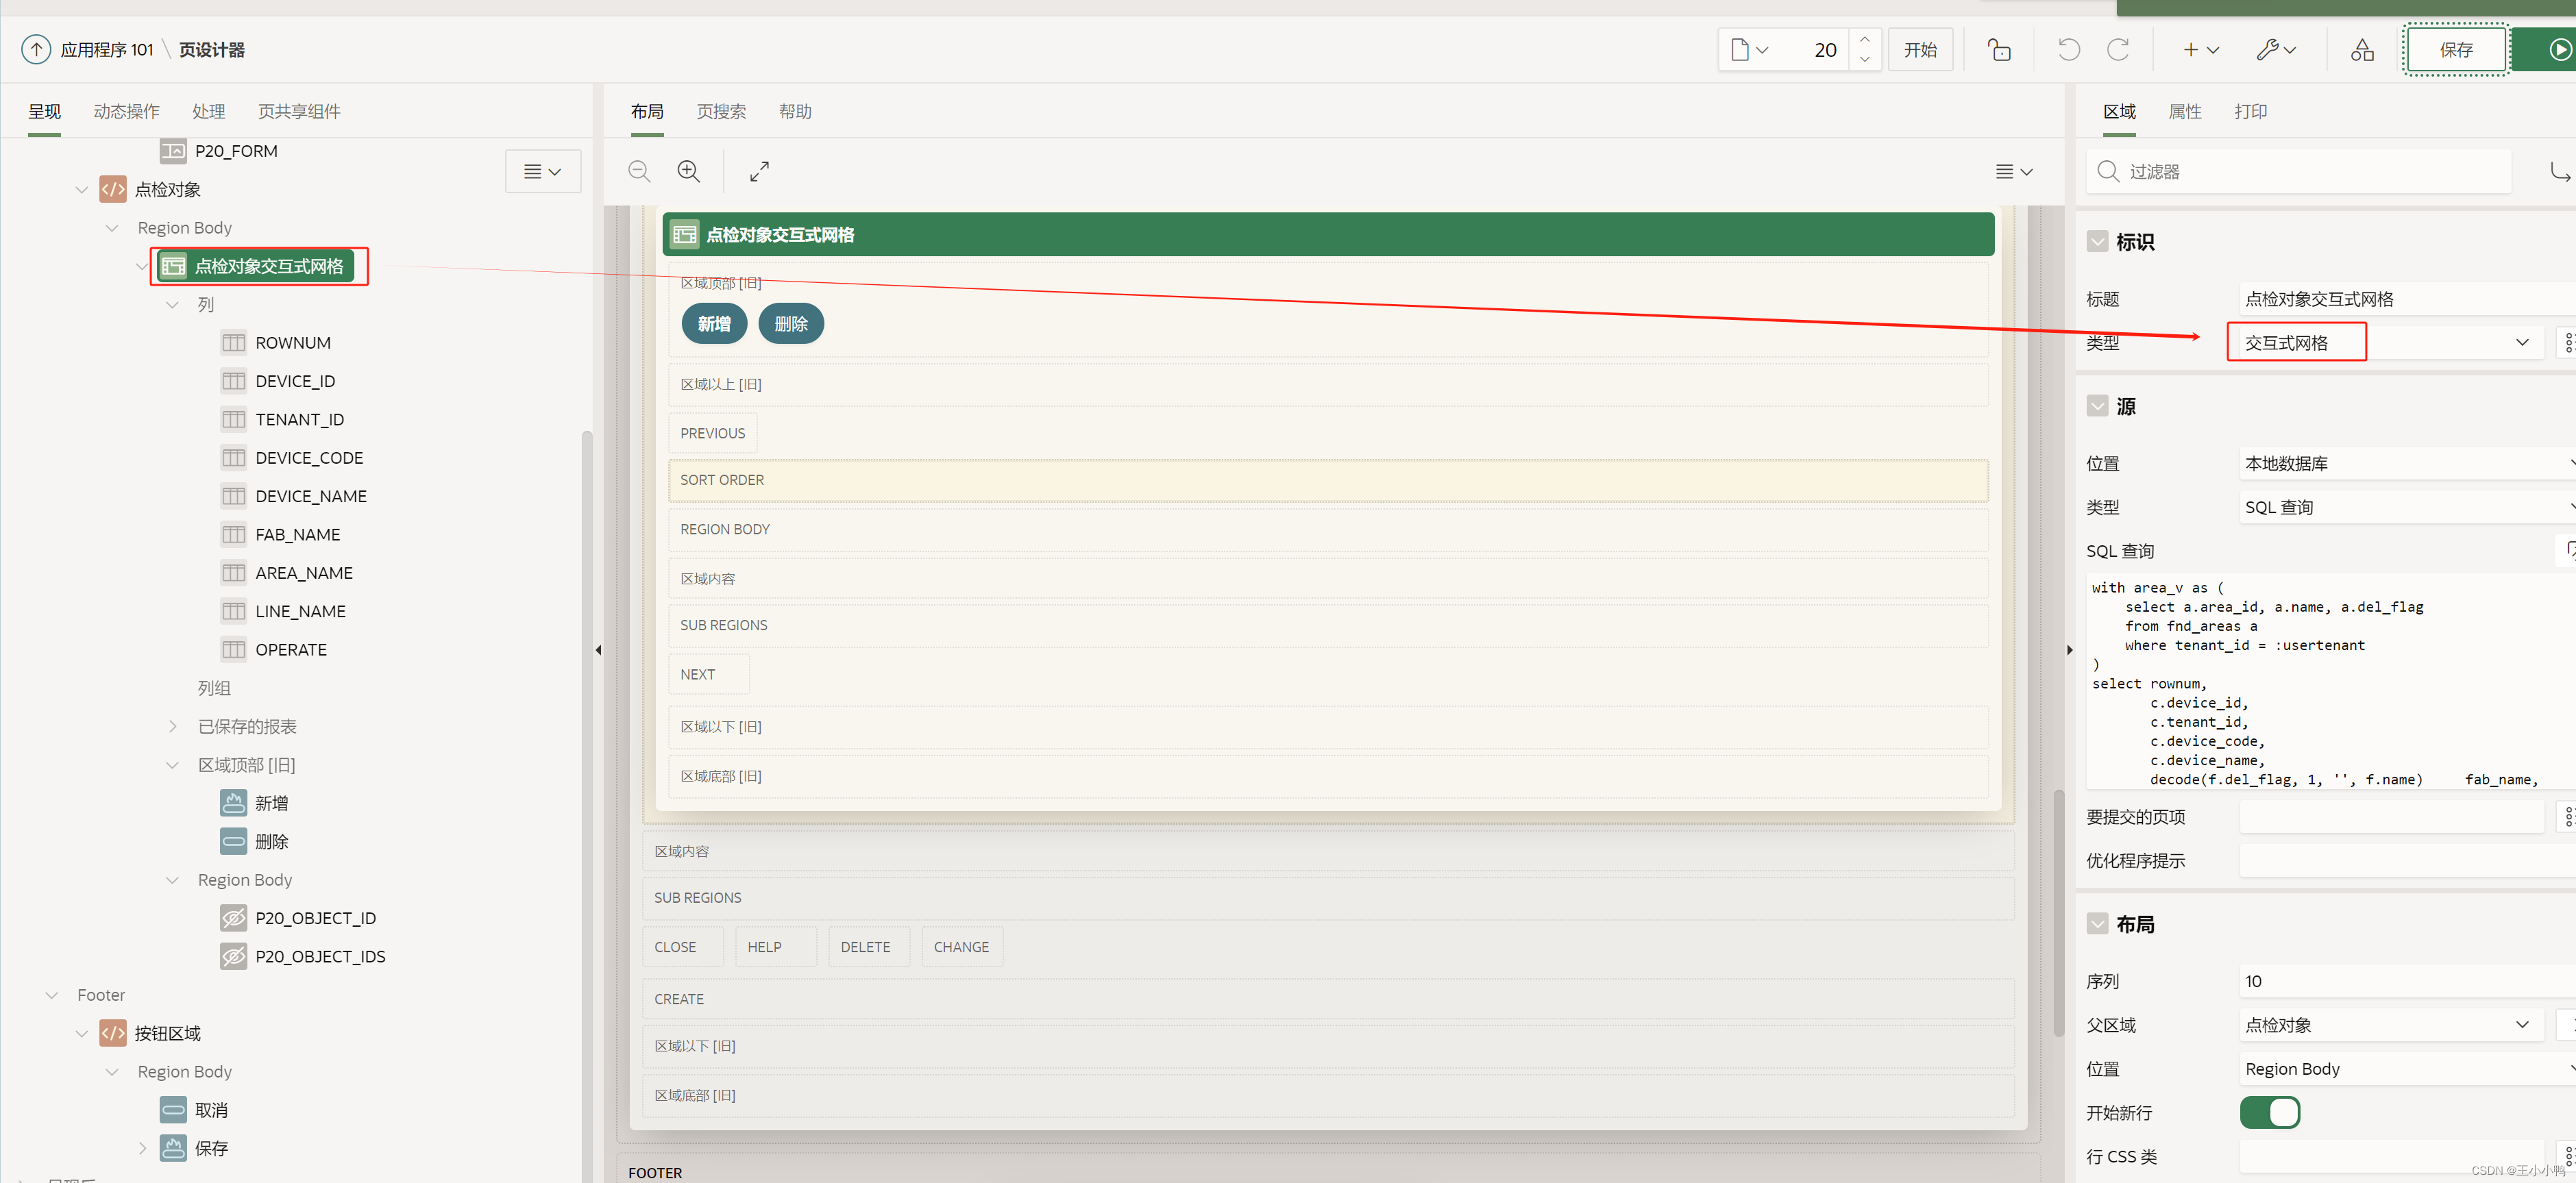Collapse the 标识 section
This screenshot has height=1183, width=2576.
2097,242
